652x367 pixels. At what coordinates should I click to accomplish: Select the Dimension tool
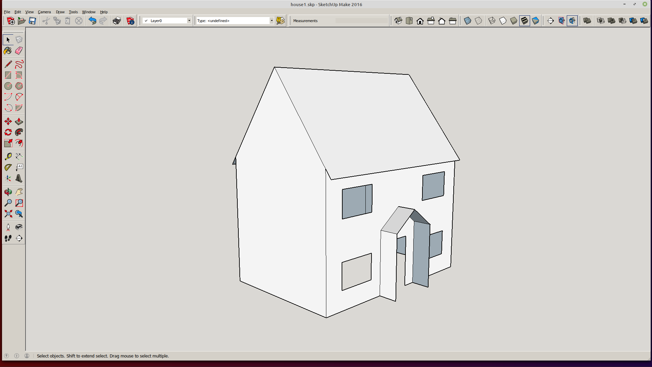[19, 156]
